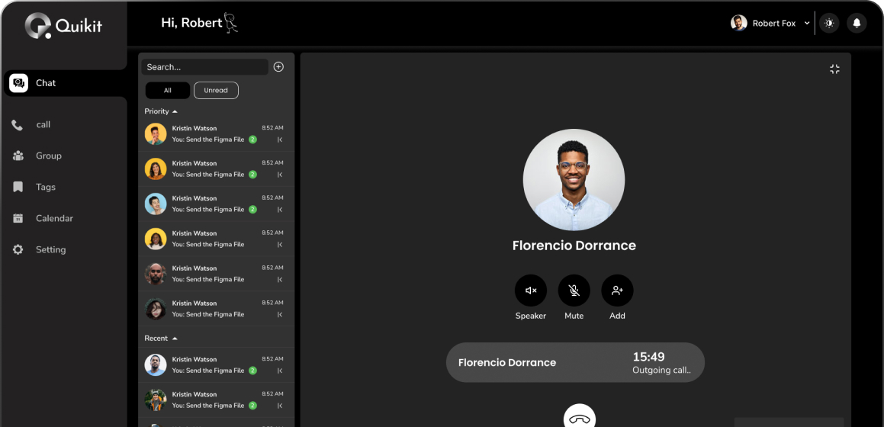Click the Florencio Dorrance outgoing call bar

[x=575, y=363]
